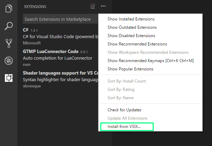Open Shader languages support extension title
Image resolution: width=212 pixels, height=146 pixels.
point(61,73)
